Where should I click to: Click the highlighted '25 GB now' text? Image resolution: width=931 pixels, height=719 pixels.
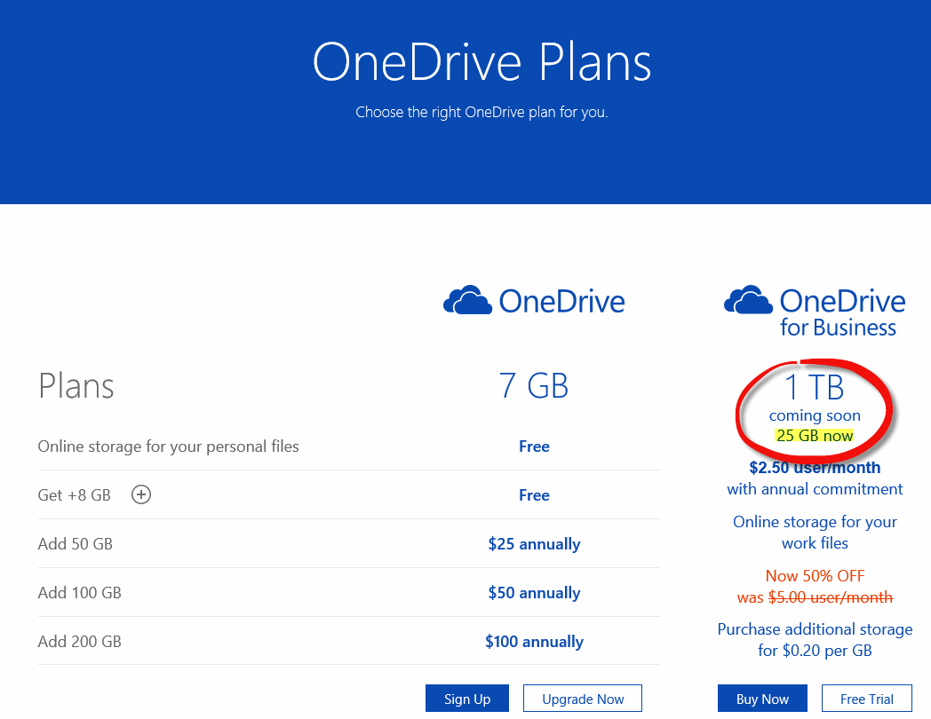pos(815,436)
